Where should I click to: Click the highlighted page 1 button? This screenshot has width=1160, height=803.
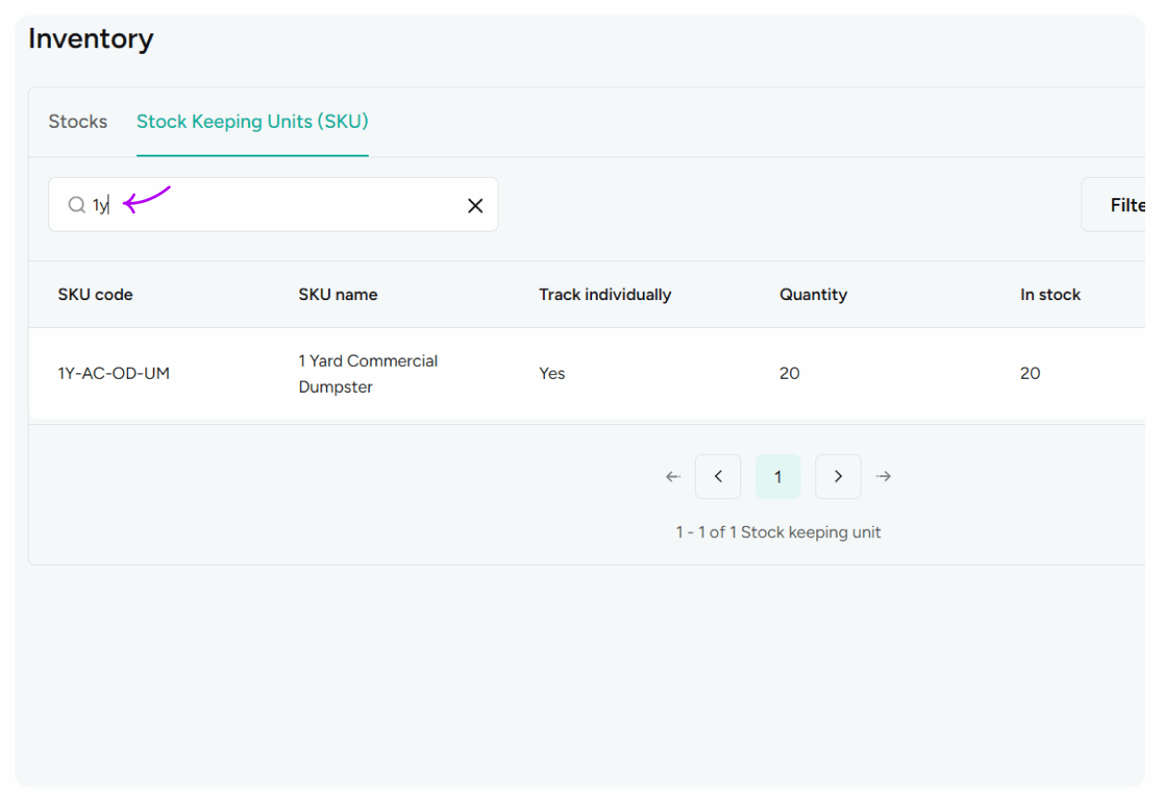(777, 476)
